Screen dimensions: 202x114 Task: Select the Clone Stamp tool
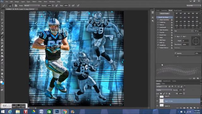[2, 40]
